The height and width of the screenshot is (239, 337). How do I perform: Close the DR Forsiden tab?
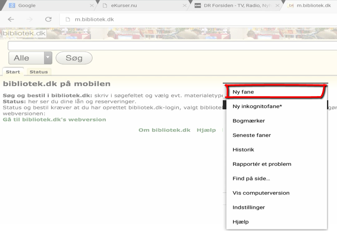tap(277, 6)
